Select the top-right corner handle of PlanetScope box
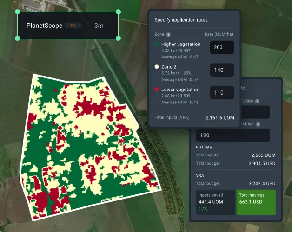Image resolution: width=292 pixels, height=232 pixels. pos(118,12)
